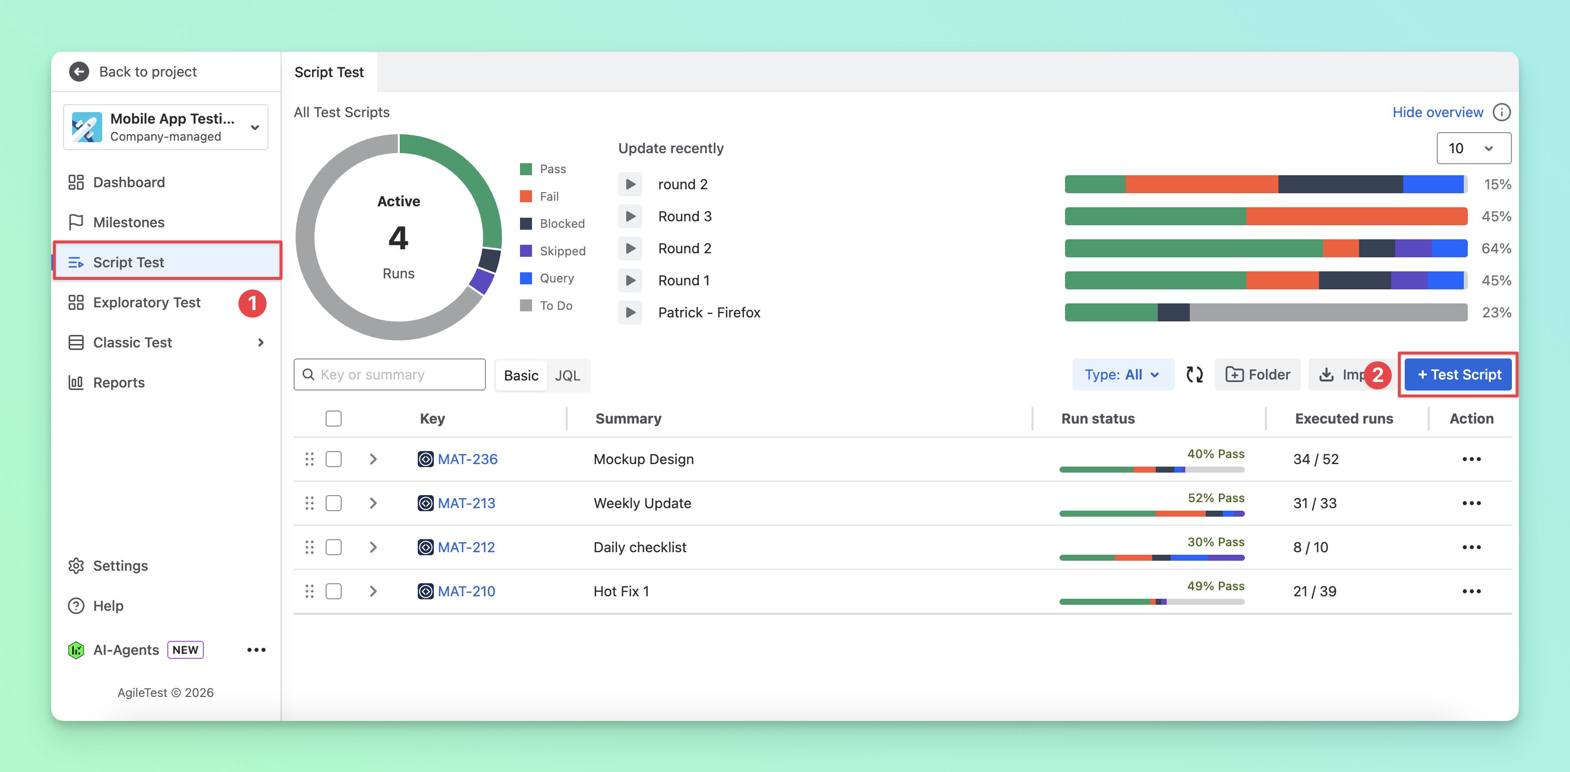1570x772 pixels.
Task: Select the checkbox for Hot Fix 1
Action: pyautogui.click(x=333, y=591)
